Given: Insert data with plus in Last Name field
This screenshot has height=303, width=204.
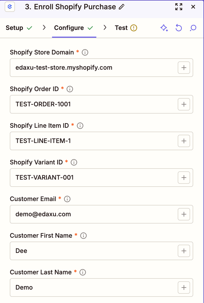Looking at the screenshot, I should [x=184, y=288].
